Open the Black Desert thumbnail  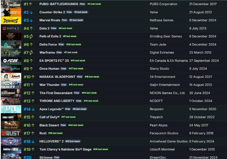(x=11, y=125)
